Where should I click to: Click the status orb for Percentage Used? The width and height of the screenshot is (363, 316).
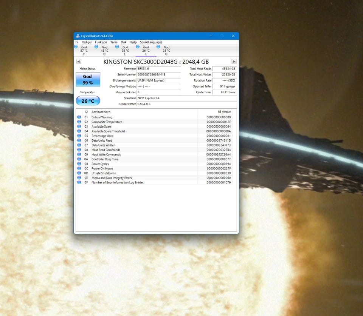point(79,136)
